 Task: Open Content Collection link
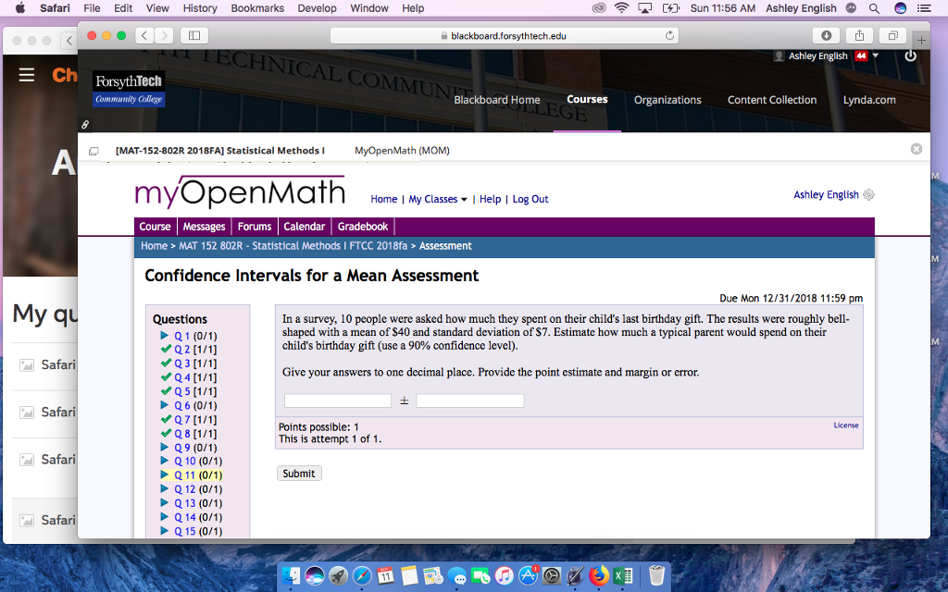point(772,100)
